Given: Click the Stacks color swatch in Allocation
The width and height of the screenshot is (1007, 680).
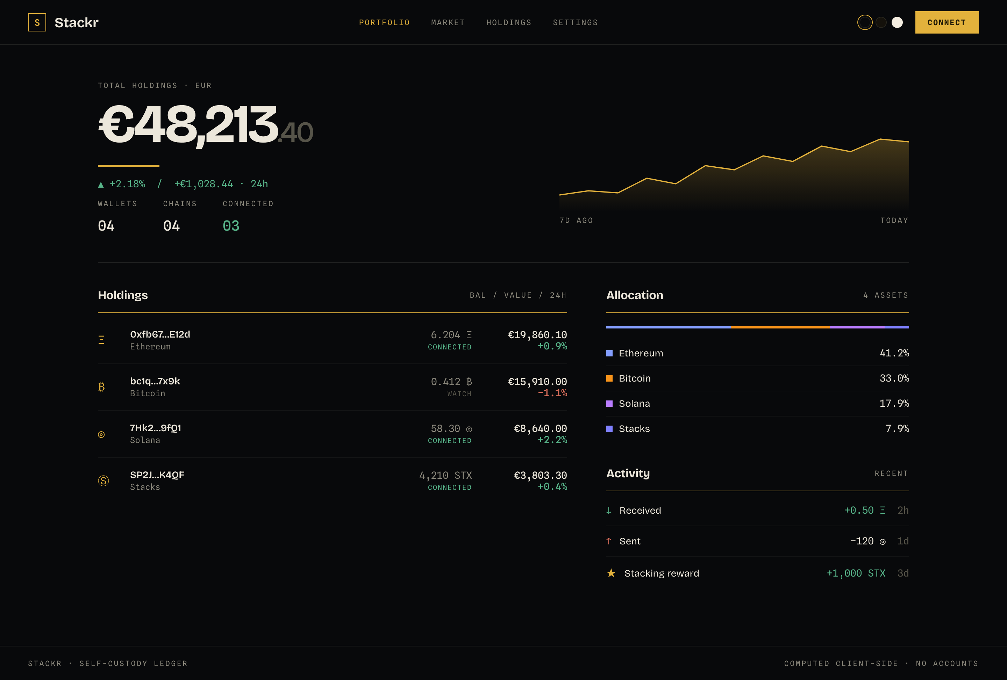Looking at the screenshot, I should pyautogui.click(x=609, y=429).
